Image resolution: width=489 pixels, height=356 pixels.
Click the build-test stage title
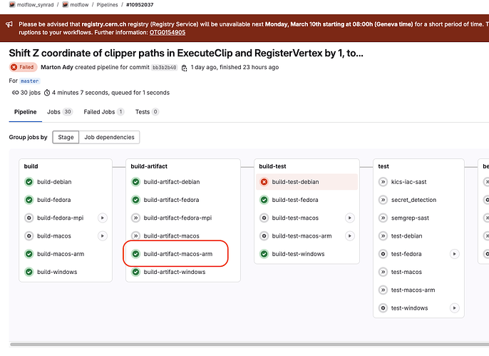pyautogui.click(x=272, y=166)
